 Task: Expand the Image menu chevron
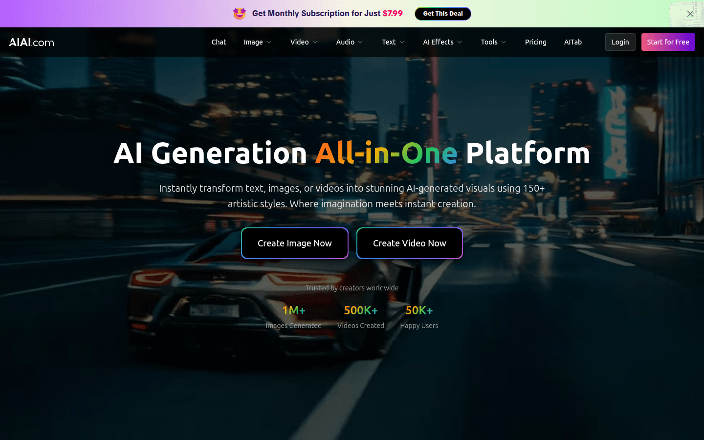[x=269, y=42]
